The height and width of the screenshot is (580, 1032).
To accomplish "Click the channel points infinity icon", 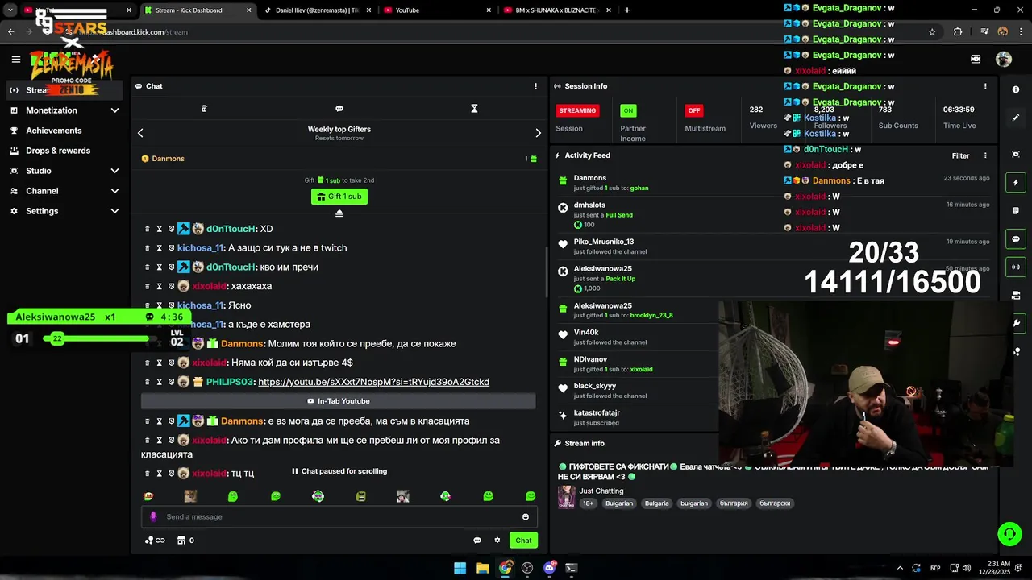I will pos(155,541).
